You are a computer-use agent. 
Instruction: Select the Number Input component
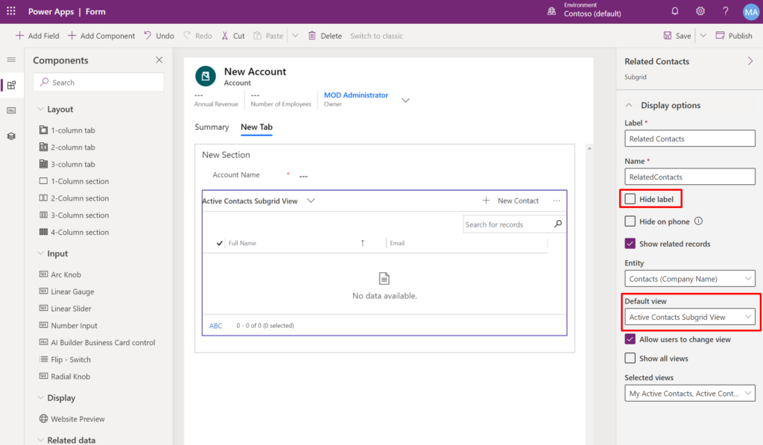pyautogui.click(x=68, y=326)
